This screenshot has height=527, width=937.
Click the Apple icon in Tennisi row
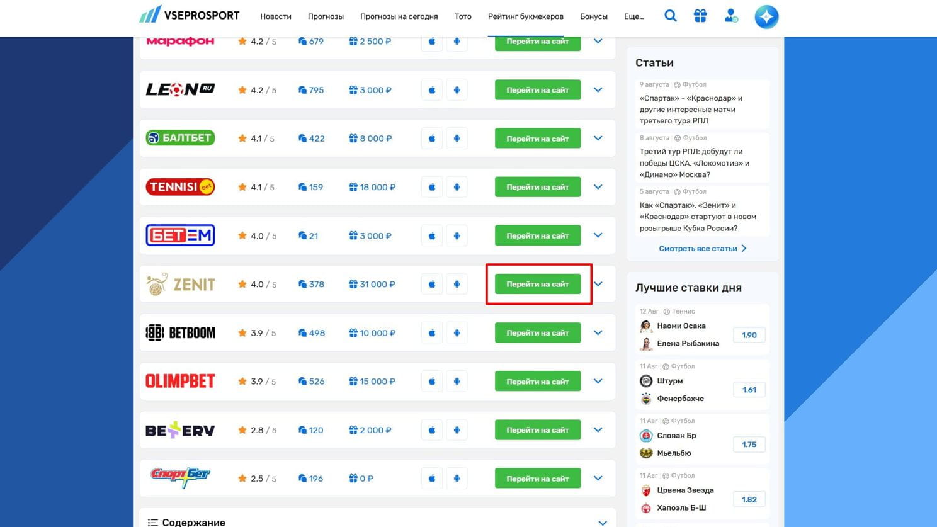coord(432,187)
